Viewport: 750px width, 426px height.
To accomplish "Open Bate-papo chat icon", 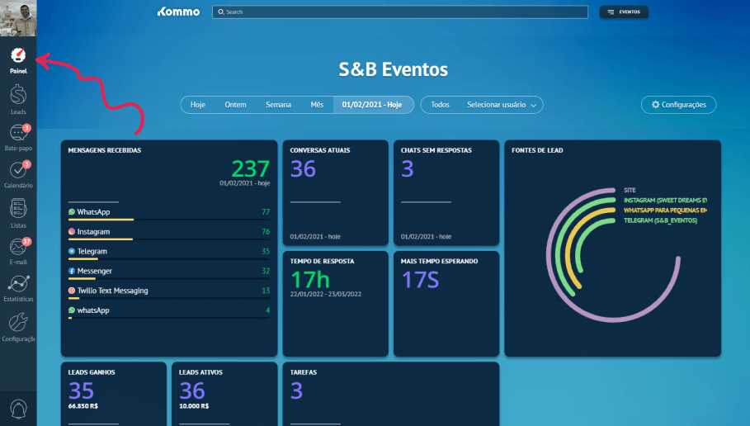I will pos(18,134).
